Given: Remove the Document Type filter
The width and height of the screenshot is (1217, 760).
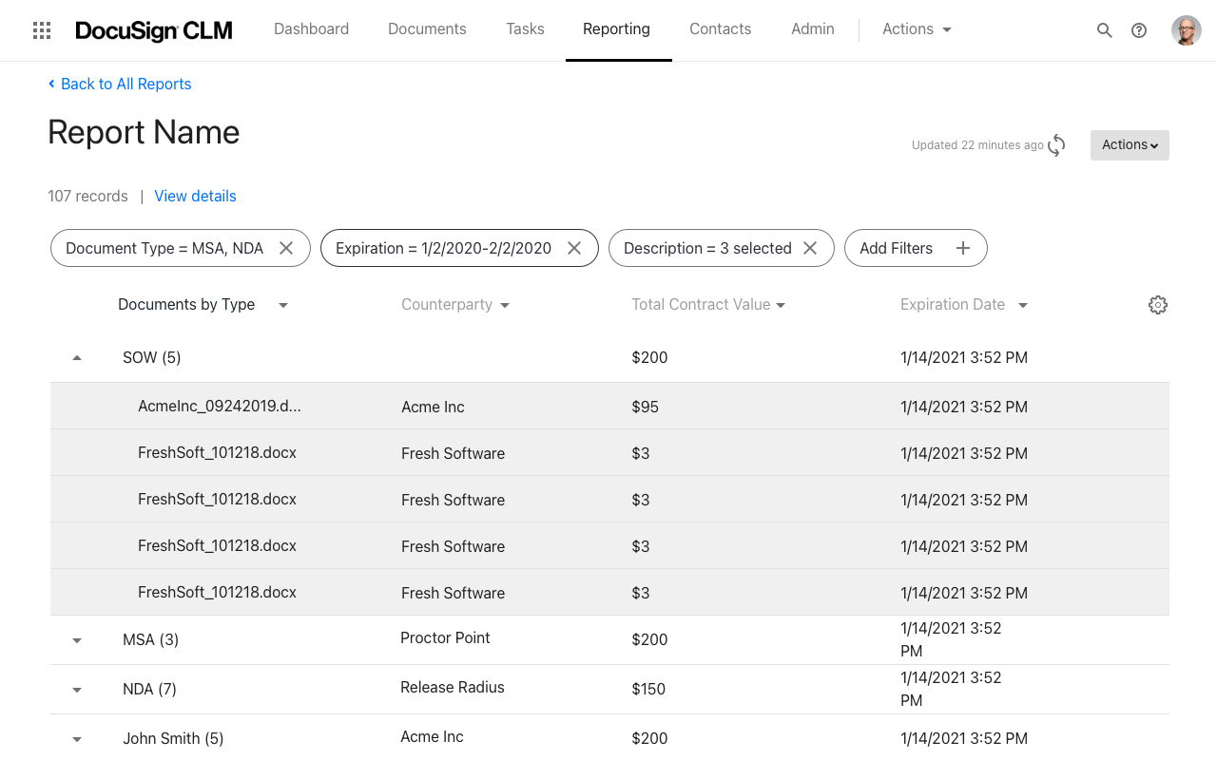Looking at the screenshot, I should coord(286,248).
